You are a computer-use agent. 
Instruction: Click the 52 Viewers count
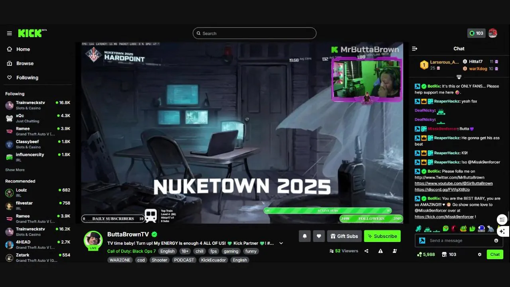[x=344, y=251]
